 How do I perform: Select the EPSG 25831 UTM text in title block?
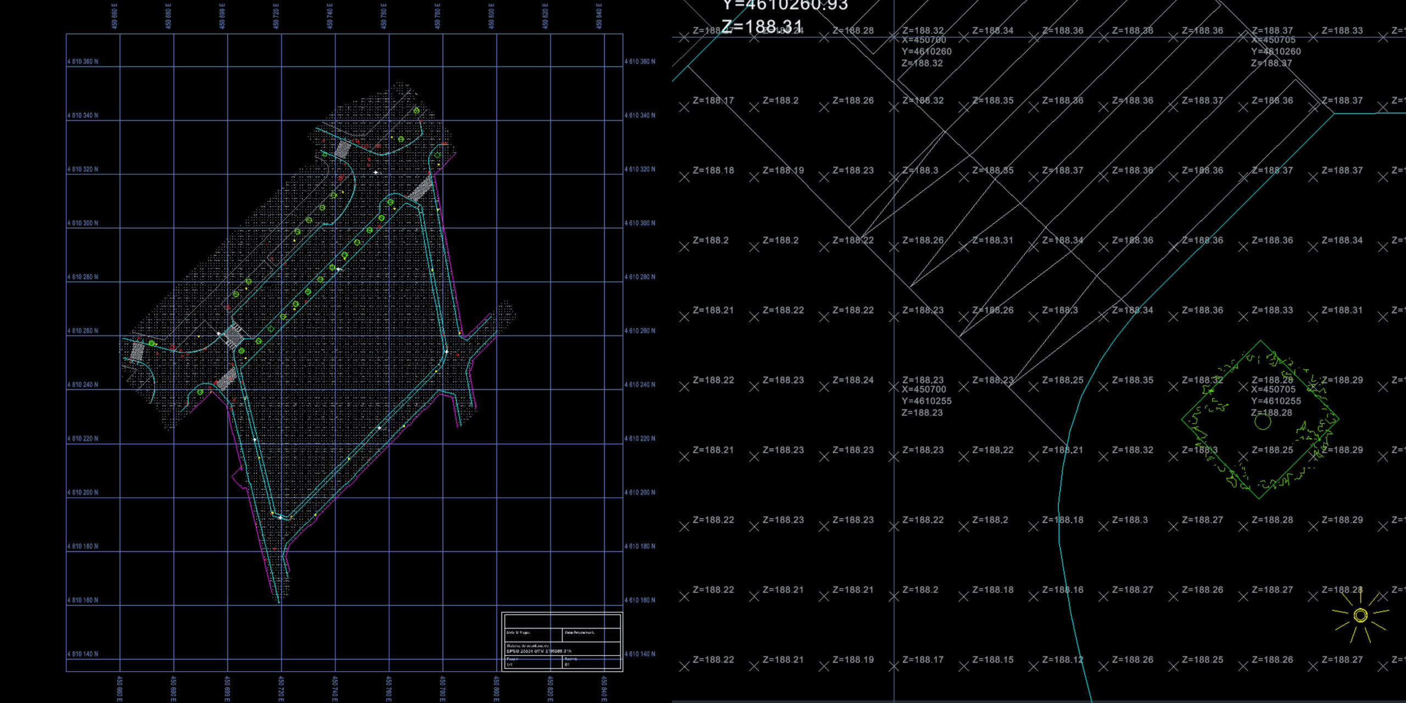coord(538,651)
